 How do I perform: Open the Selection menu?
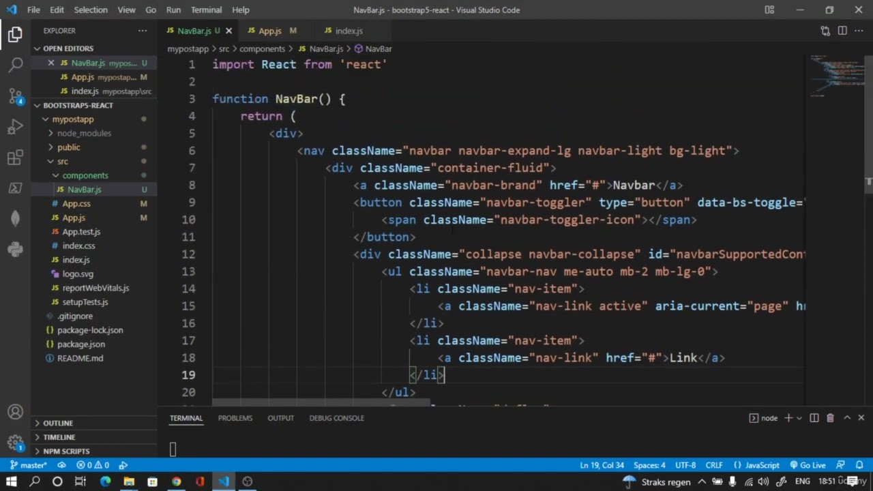(x=91, y=10)
